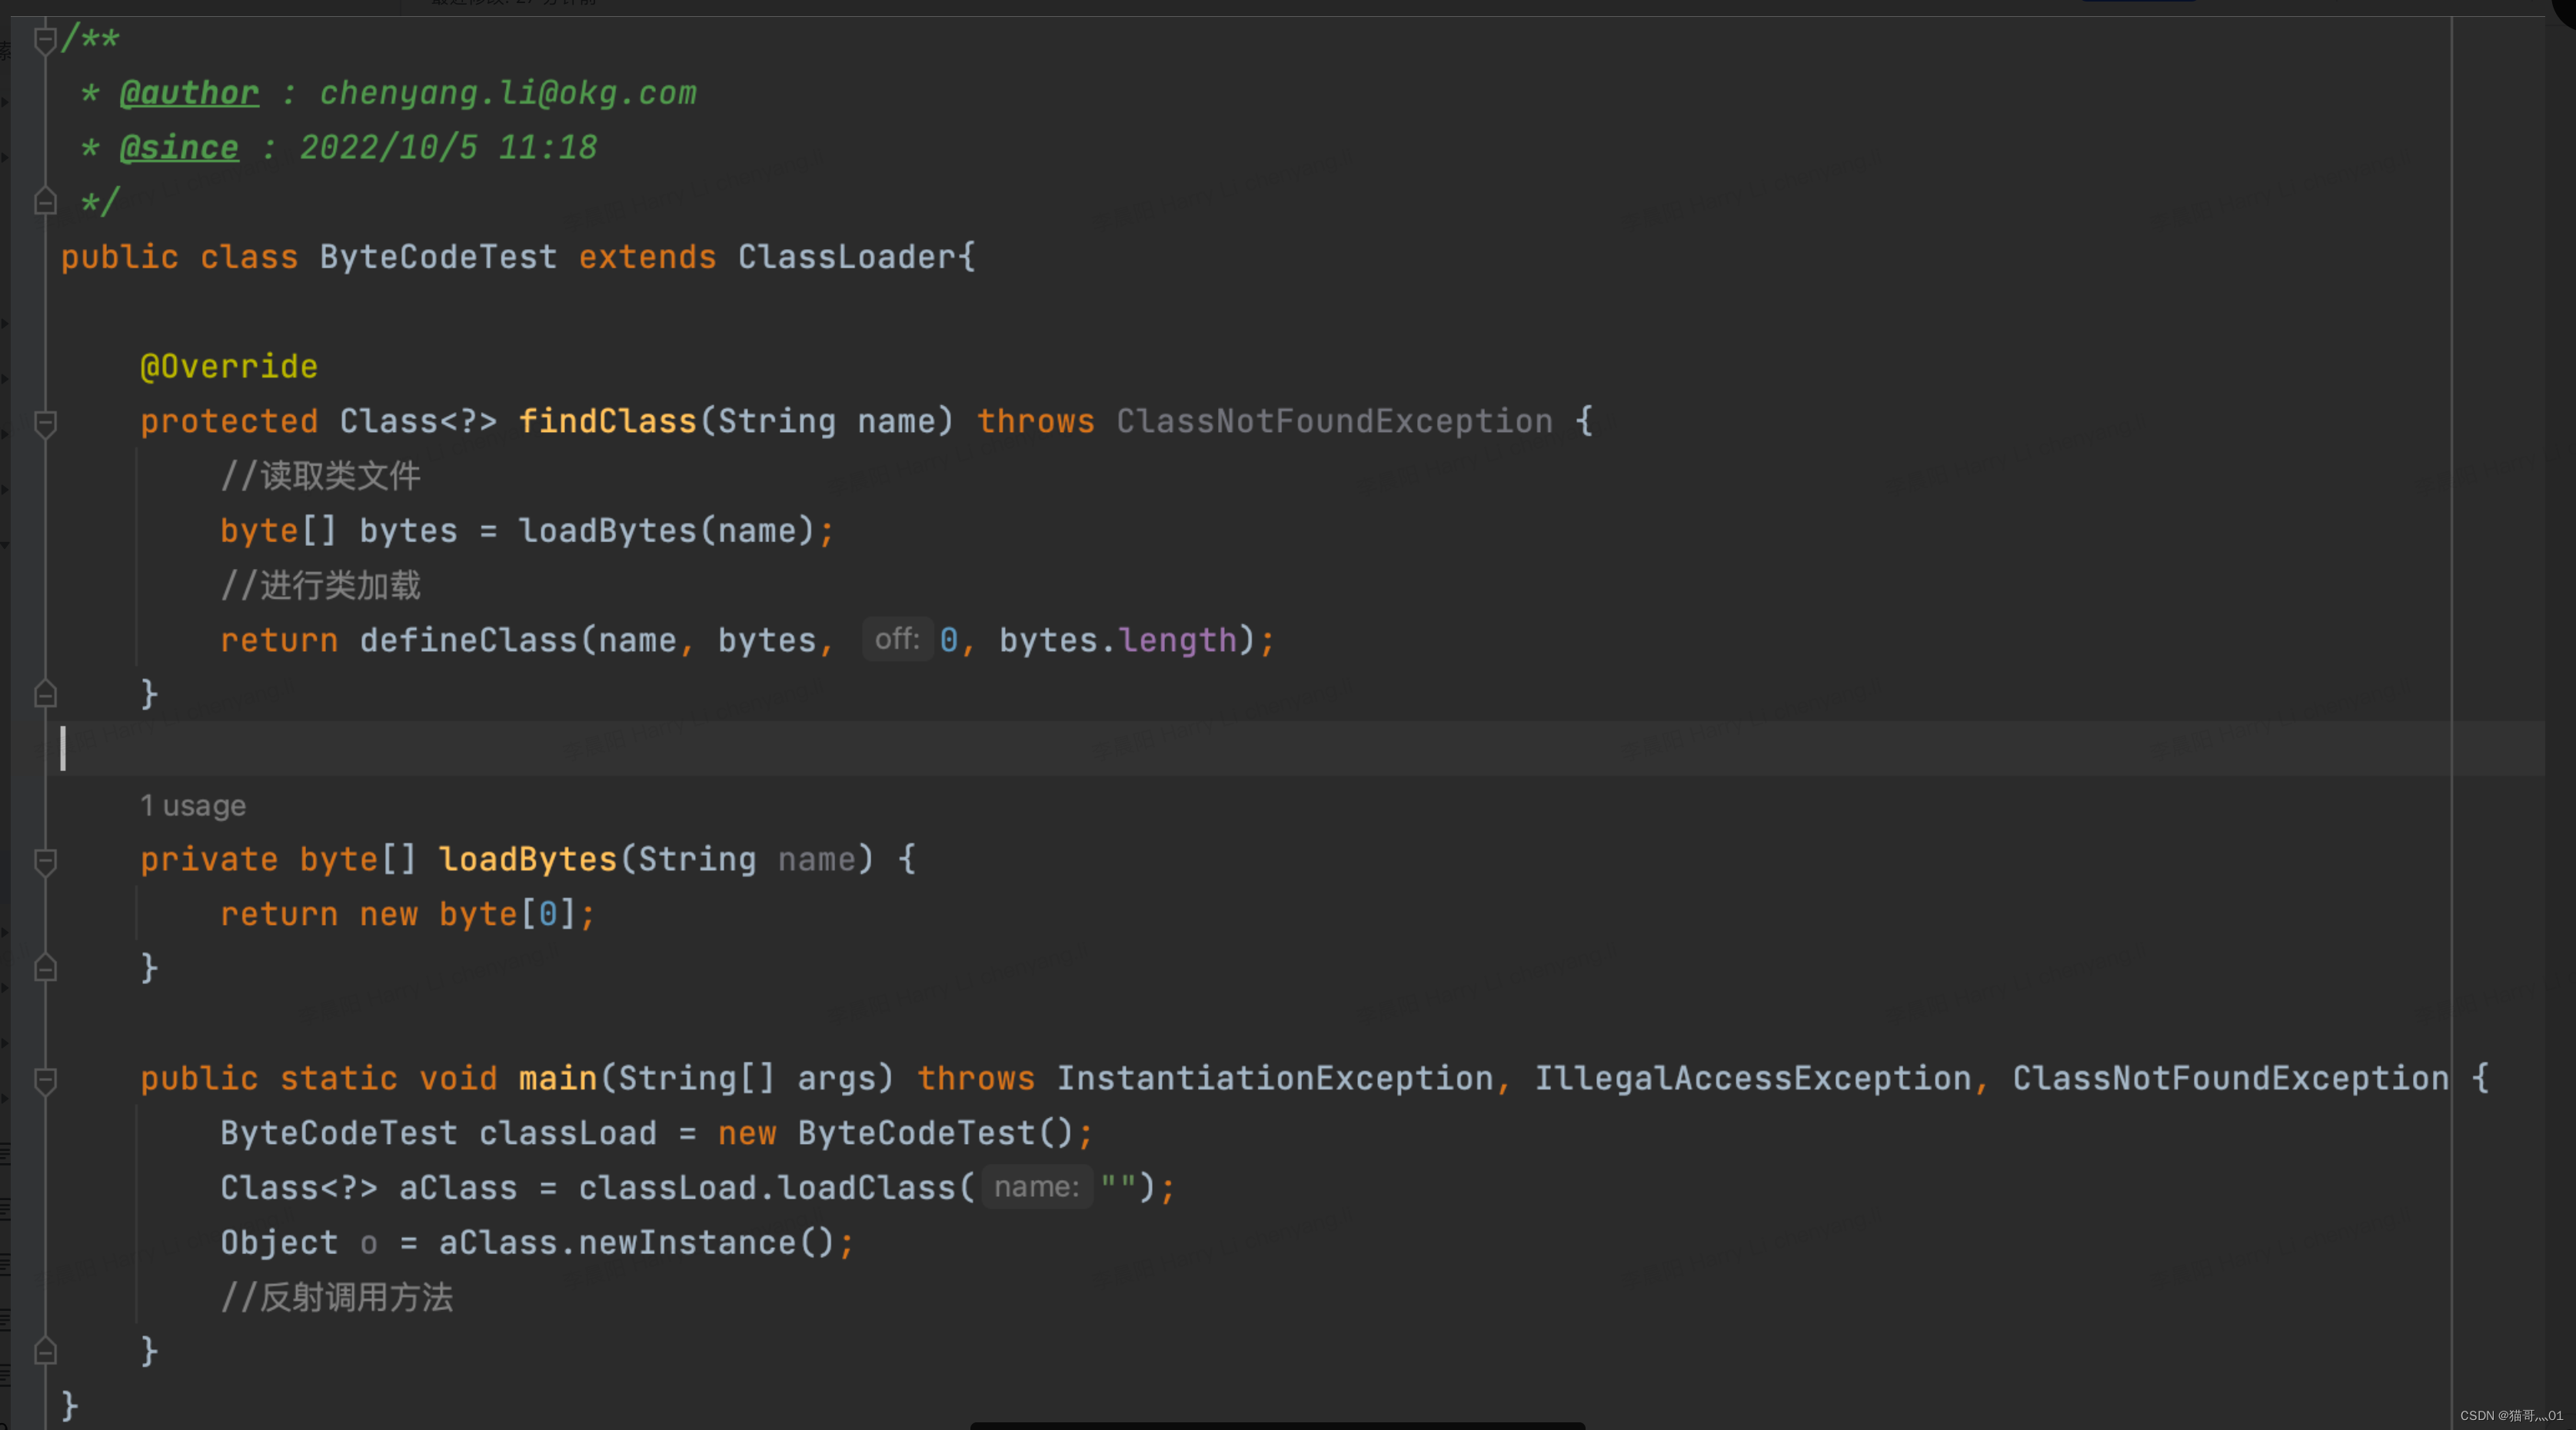
Task: Click the @Override annotation
Action: (x=229, y=367)
